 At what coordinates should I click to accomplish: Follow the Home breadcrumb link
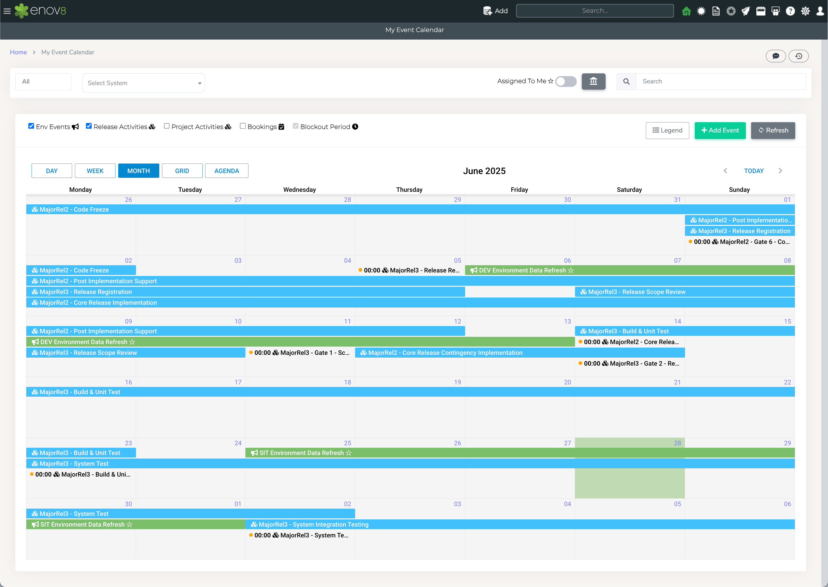[x=19, y=52]
